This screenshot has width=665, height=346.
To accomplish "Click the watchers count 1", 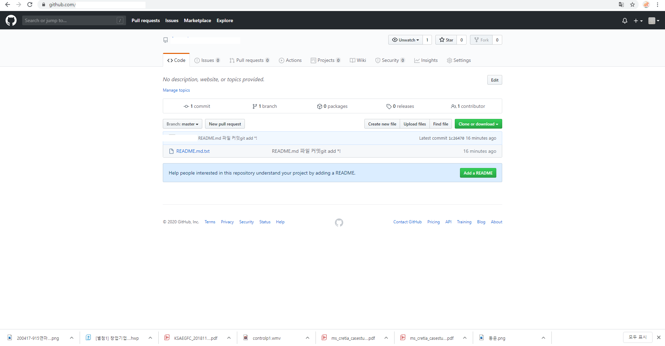I will [x=427, y=40].
